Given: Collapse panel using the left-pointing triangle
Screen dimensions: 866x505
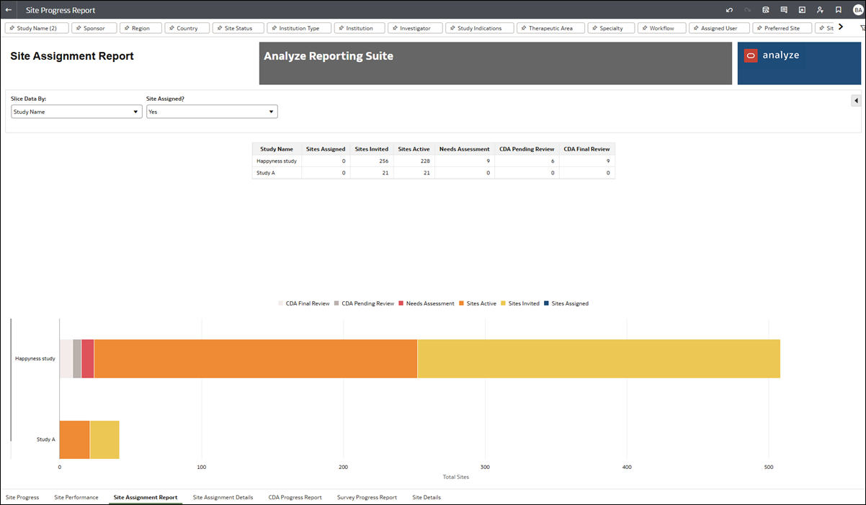Looking at the screenshot, I should (x=856, y=101).
